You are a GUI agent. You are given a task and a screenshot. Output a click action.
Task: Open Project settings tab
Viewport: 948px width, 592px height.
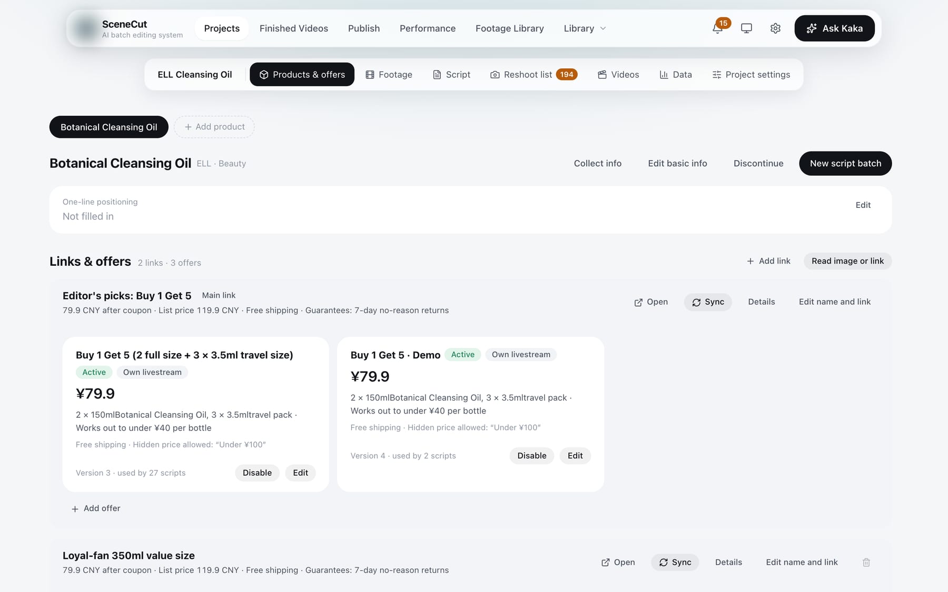751,75
